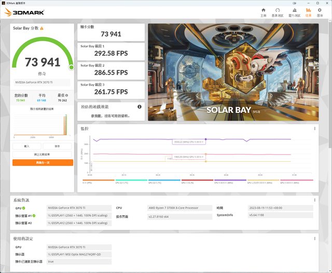Click the warning icon beside Solar Bay score

click(41, 29)
